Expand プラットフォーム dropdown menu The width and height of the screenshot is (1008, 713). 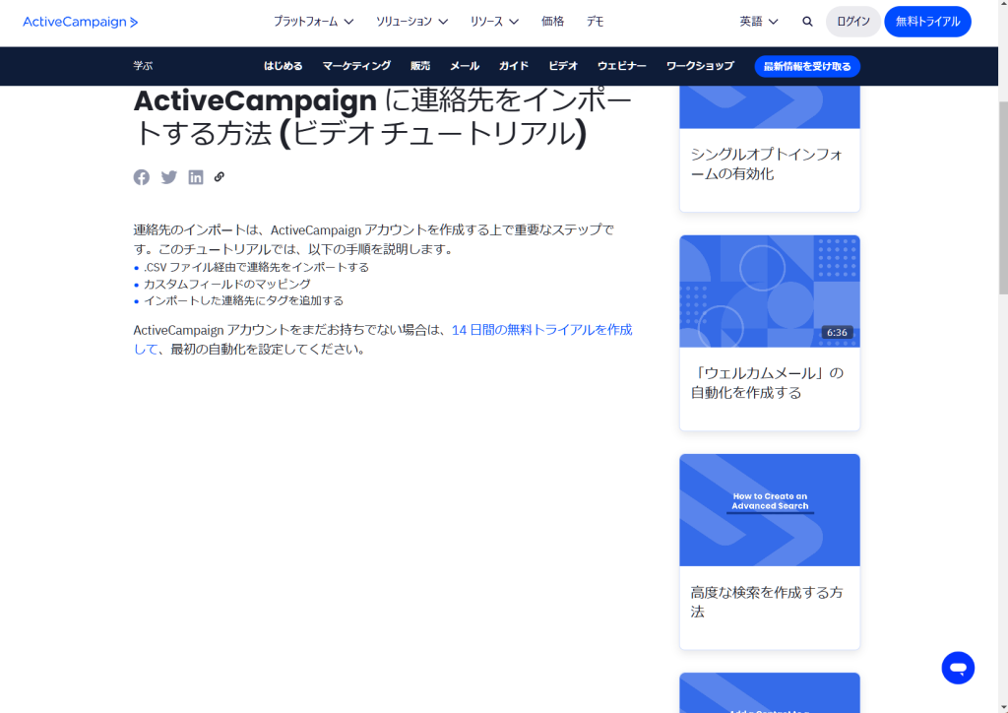coord(314,22)
